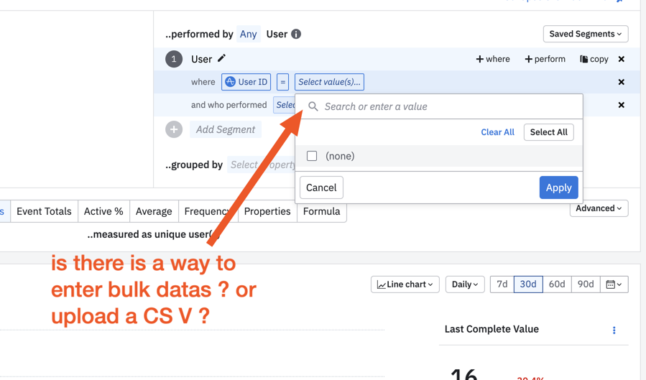Viewport: 646px width, 380px height.
Task: Change the Daily interval dropdown
Action: click(x=465, y=284)
